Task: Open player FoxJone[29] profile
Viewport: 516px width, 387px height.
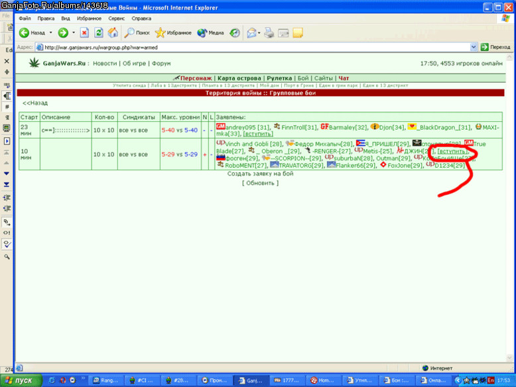Action: 405,166
